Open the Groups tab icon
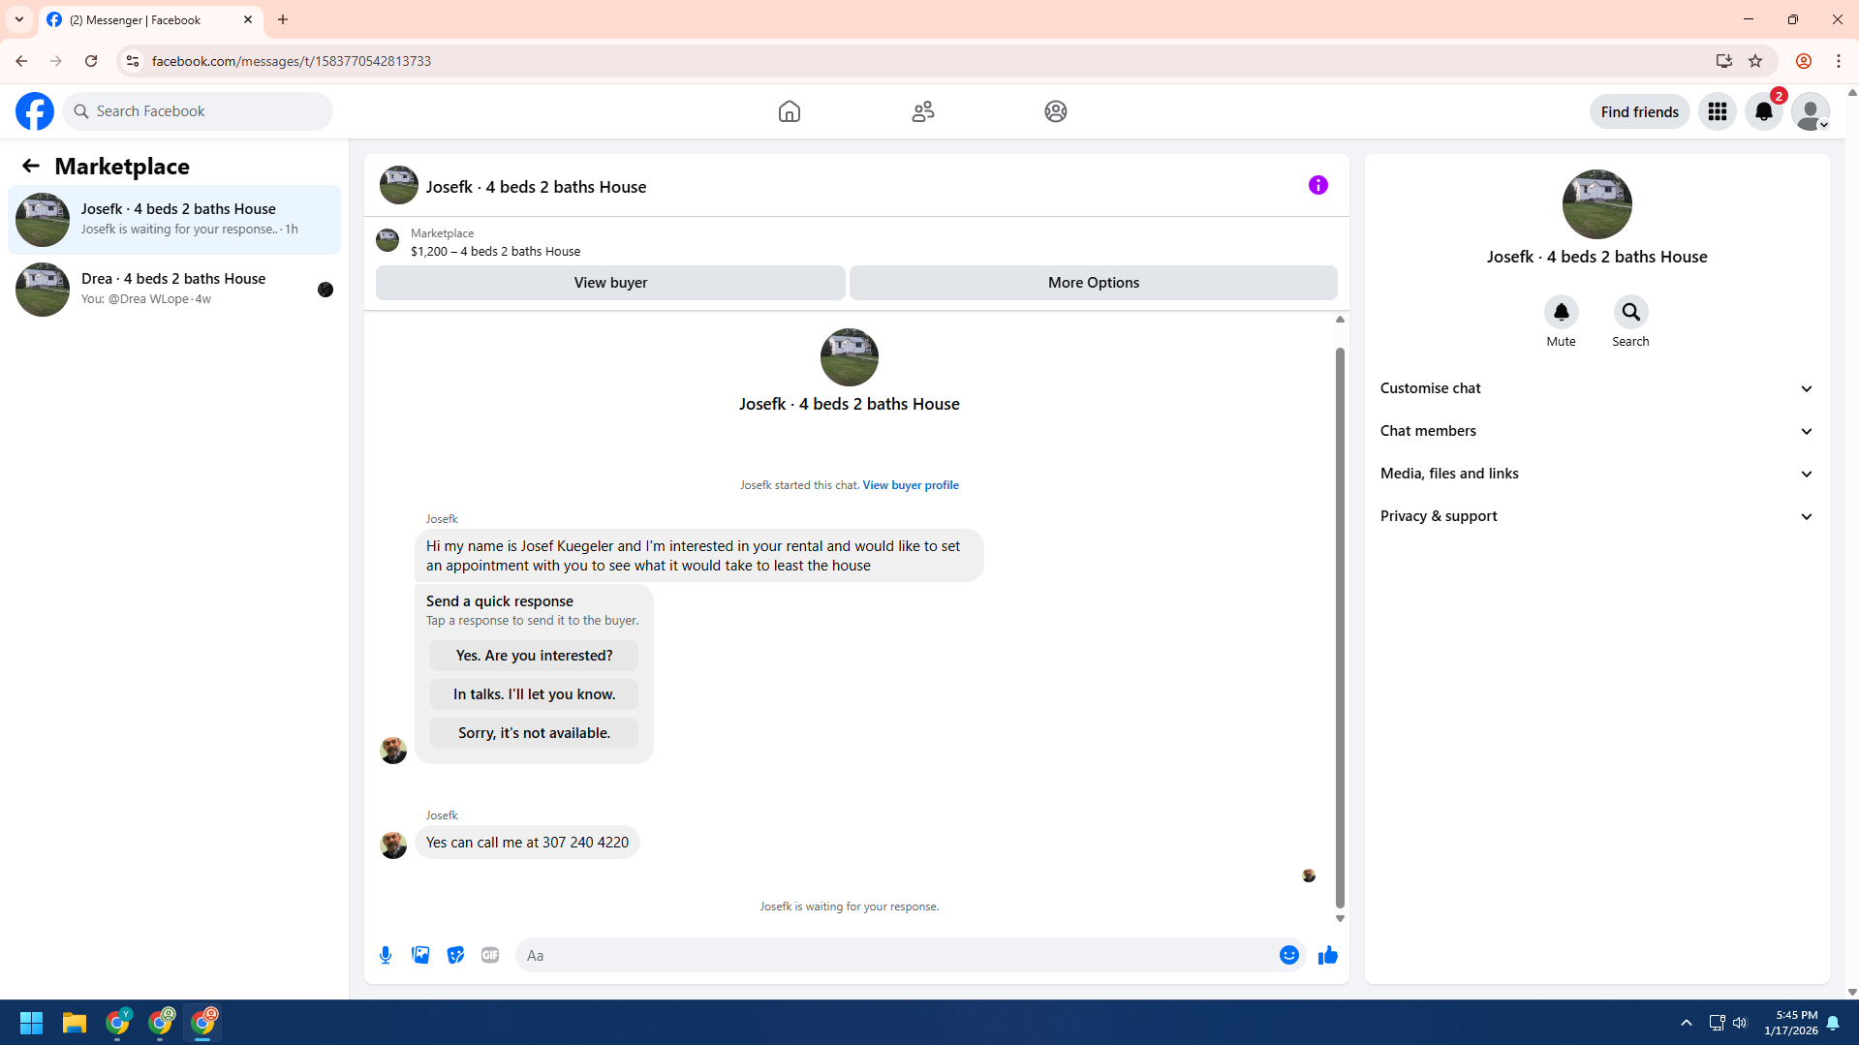The image size is (1859, 1045). (1056, 111)
